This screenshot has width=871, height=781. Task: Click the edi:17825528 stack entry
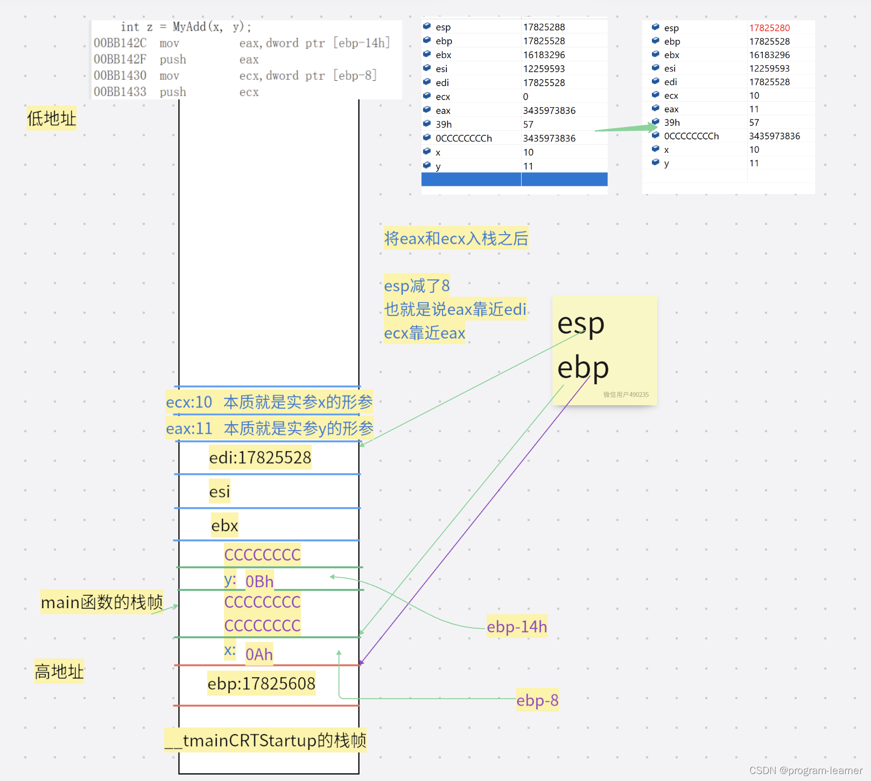coord(260,458)
